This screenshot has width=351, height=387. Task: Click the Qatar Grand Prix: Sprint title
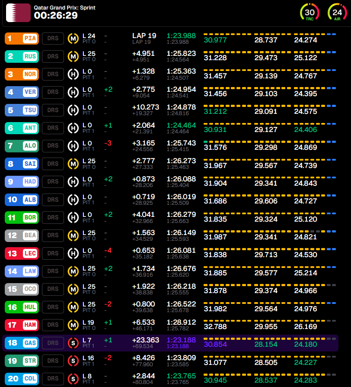click(64, 8)
